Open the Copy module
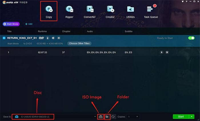 point(49,11)
